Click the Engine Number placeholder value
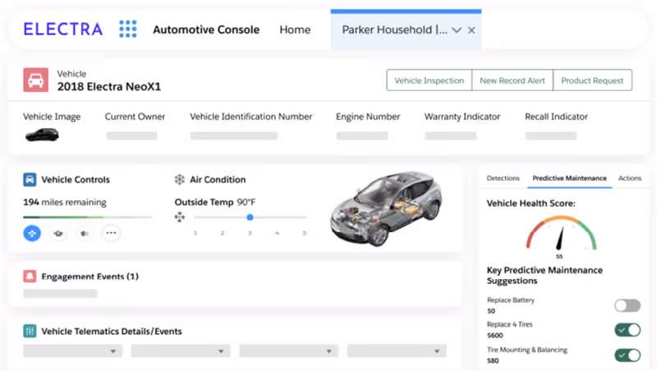Screen dimensions: 657x371 [362, 135]
